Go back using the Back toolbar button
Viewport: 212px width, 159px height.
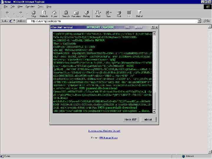pyautogui.click(x=7, y=14)
